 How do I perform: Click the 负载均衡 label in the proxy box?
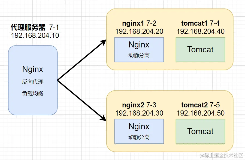[33, 93]
